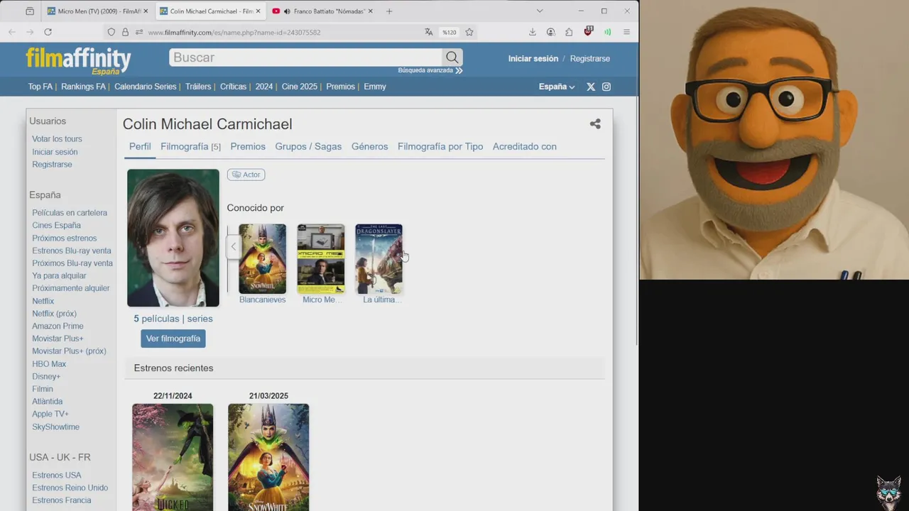Click Iniciar sesión in the header
The width and height of the screenshot is (909, 511).
coord(533,59)
